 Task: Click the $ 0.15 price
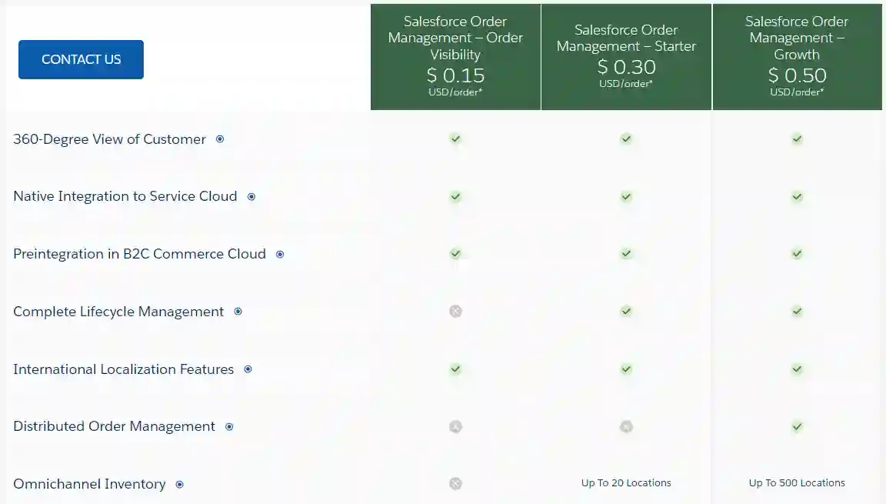click(455, 75)
